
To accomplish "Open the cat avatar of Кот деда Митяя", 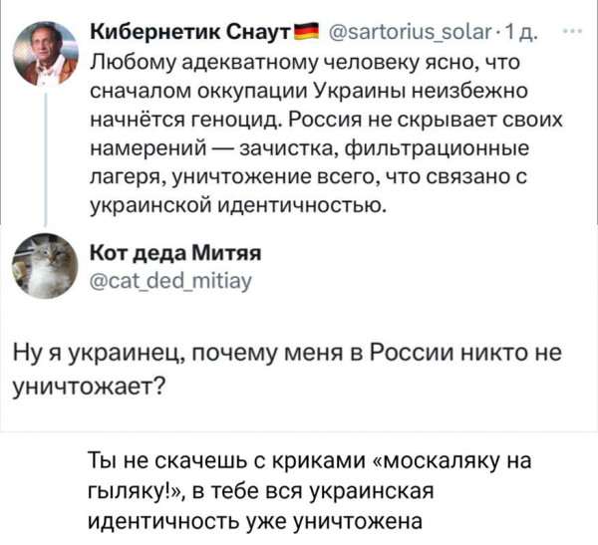I will click(47, 264).
